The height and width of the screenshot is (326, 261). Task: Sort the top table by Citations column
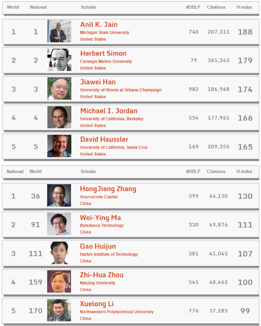tap(216, 7)
